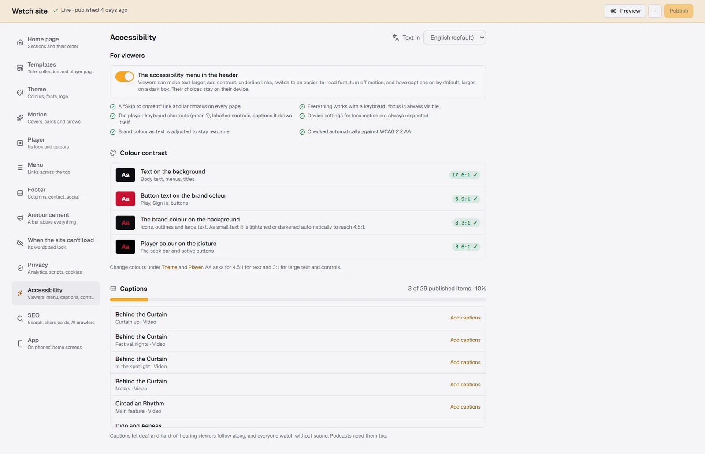The height and width of the screenshot is (454, 705).
Task: Click the Announcement megaphone icon
Action: pyautogui.click(x=20, y=218)
